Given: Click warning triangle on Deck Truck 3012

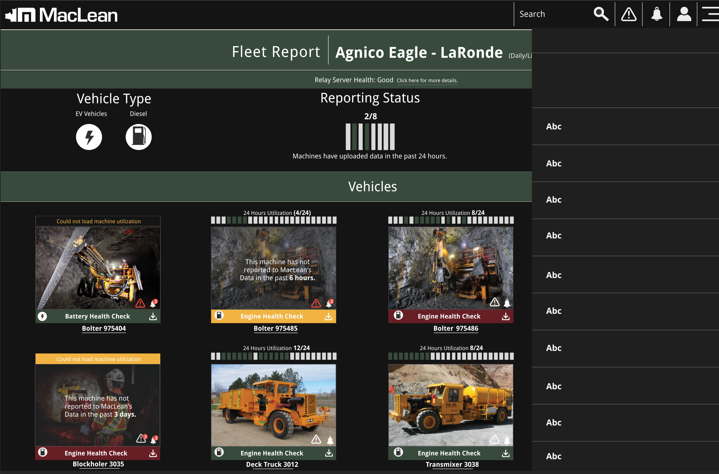Looking at the screenshot, I should (316, 439).
